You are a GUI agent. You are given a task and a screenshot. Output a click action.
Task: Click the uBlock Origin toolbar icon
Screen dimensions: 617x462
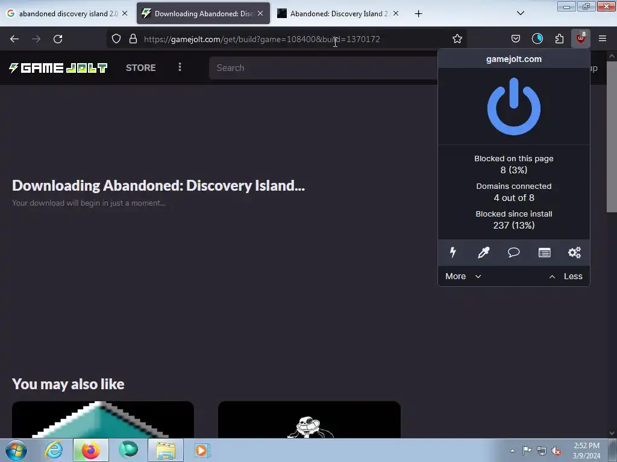tap(581, 38)
